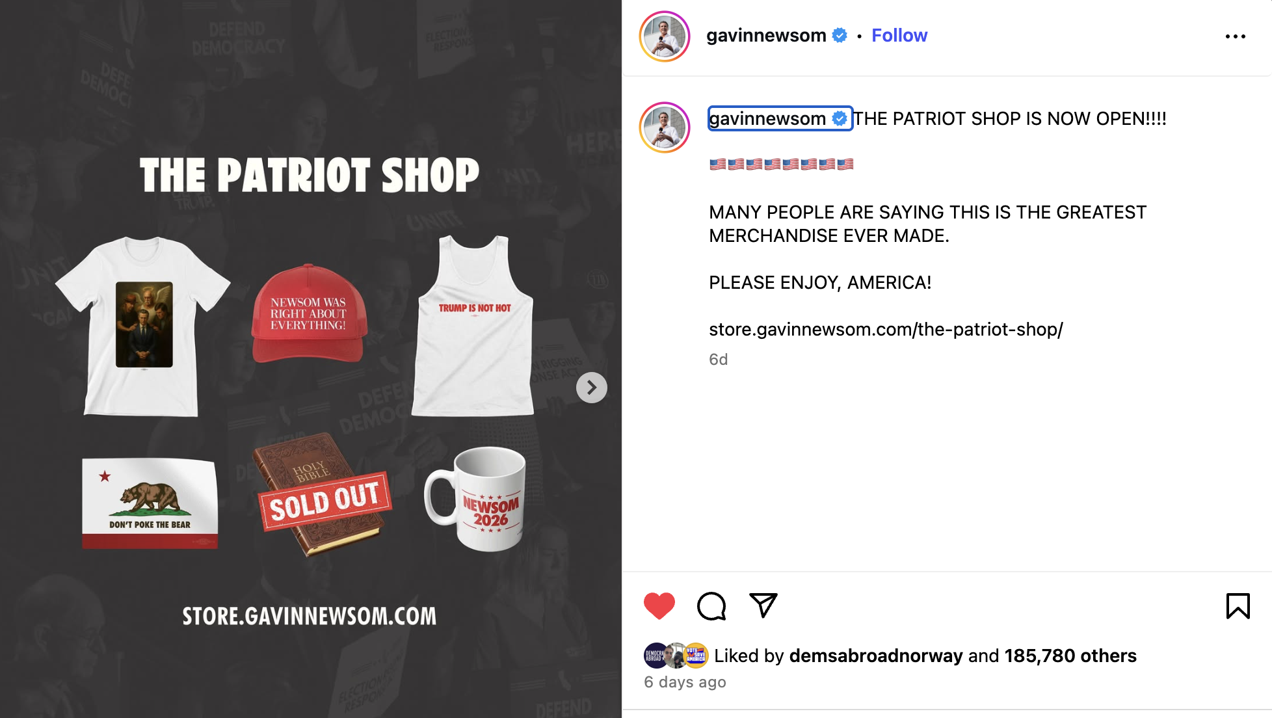This screenshot has width=1272, height=718.
Task: Click the blue verified badge in the caption
Action: 840,118
